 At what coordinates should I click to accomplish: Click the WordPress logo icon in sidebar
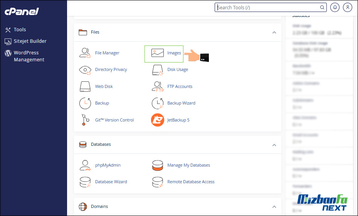pos(8,53)
